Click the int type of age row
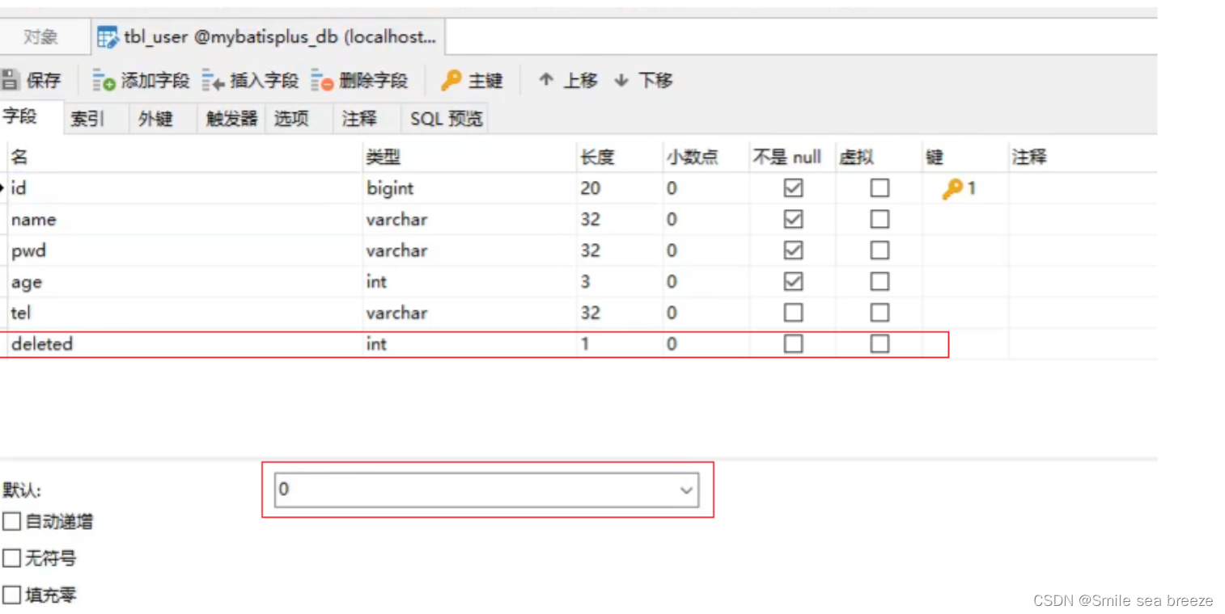1225x614 pixels. 469,282
